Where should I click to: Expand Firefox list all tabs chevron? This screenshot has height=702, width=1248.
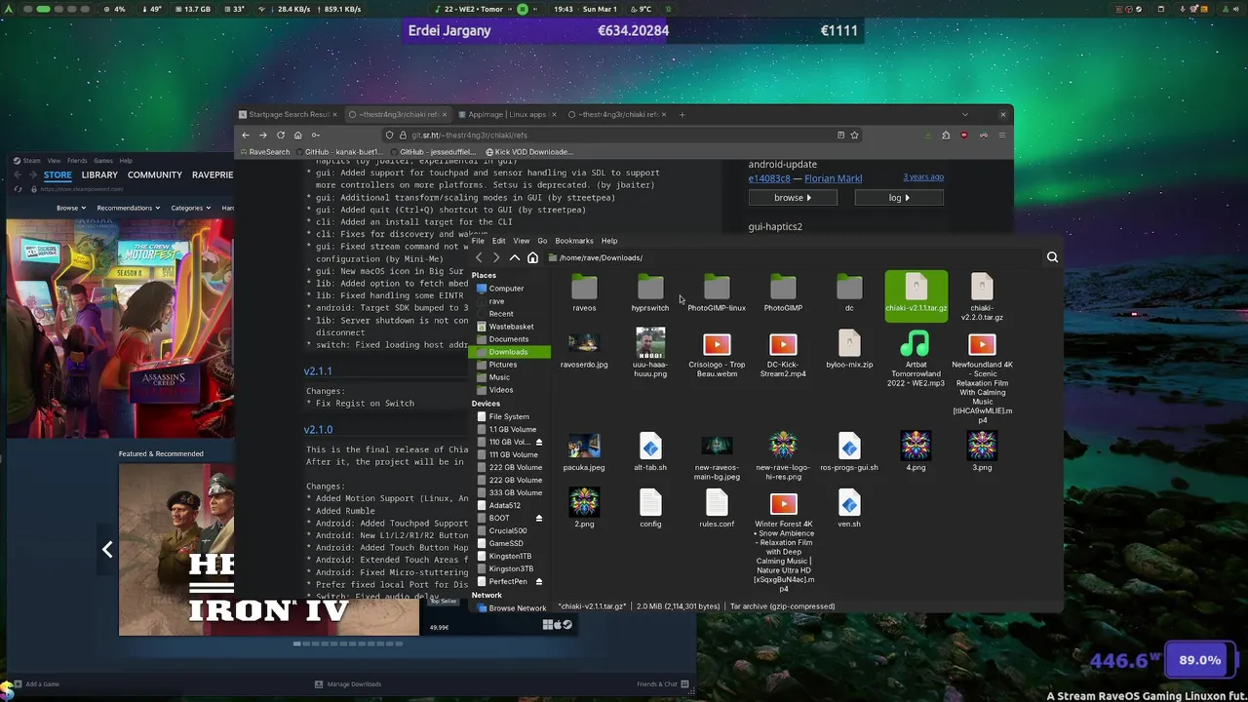point(965,114)
